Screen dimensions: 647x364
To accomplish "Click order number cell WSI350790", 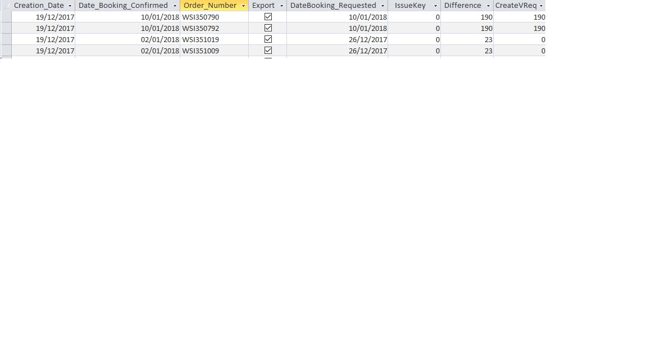I will point(214,17).
